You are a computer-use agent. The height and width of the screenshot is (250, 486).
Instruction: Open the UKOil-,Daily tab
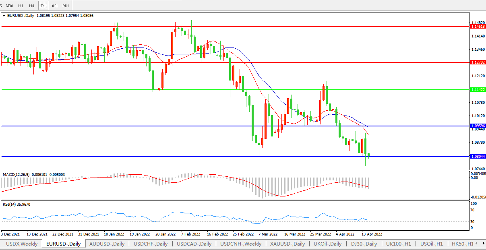(x=328, y=244)
